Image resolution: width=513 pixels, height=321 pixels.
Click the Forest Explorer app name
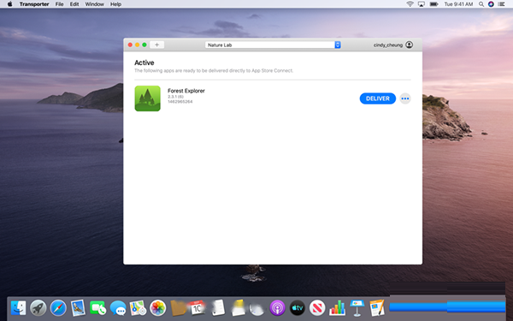point(186,91)
